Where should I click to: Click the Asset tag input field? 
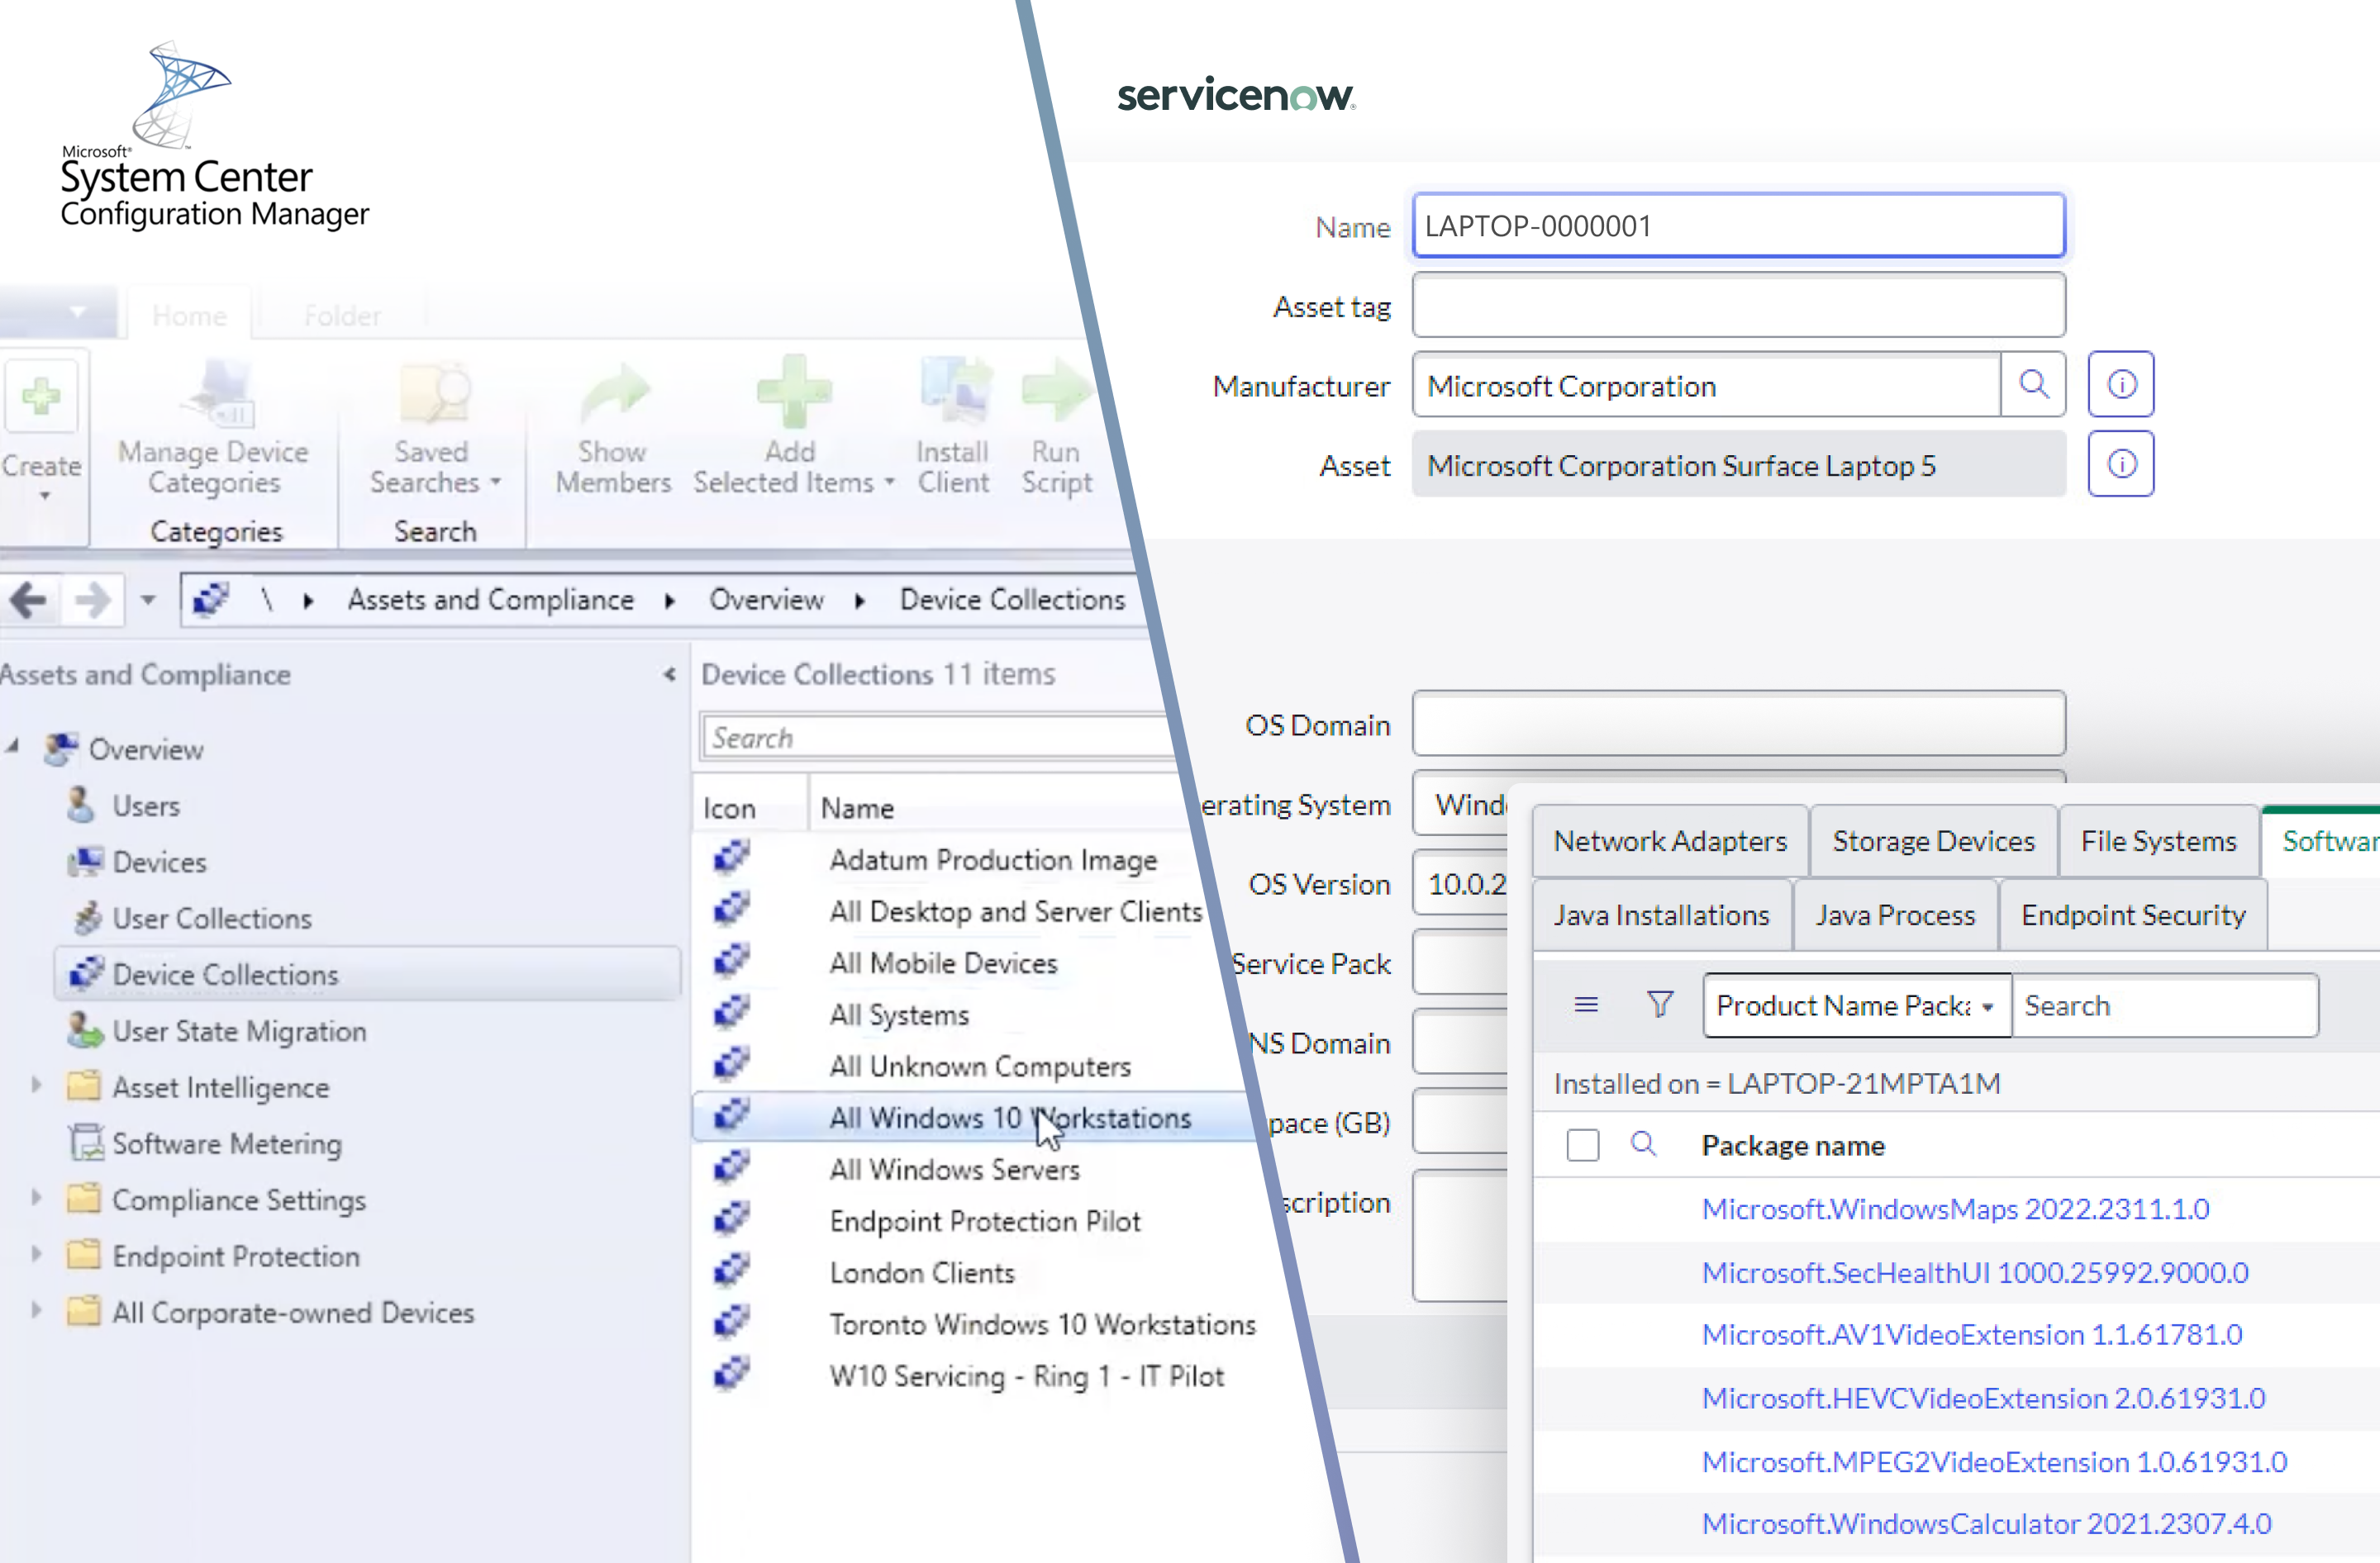click(1738, 306)
